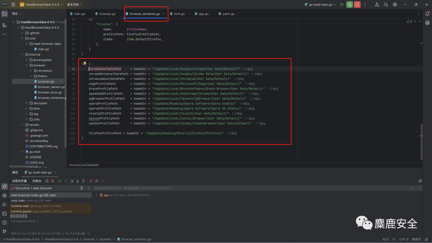Stop the running debug session

click(x=357, y=4)
